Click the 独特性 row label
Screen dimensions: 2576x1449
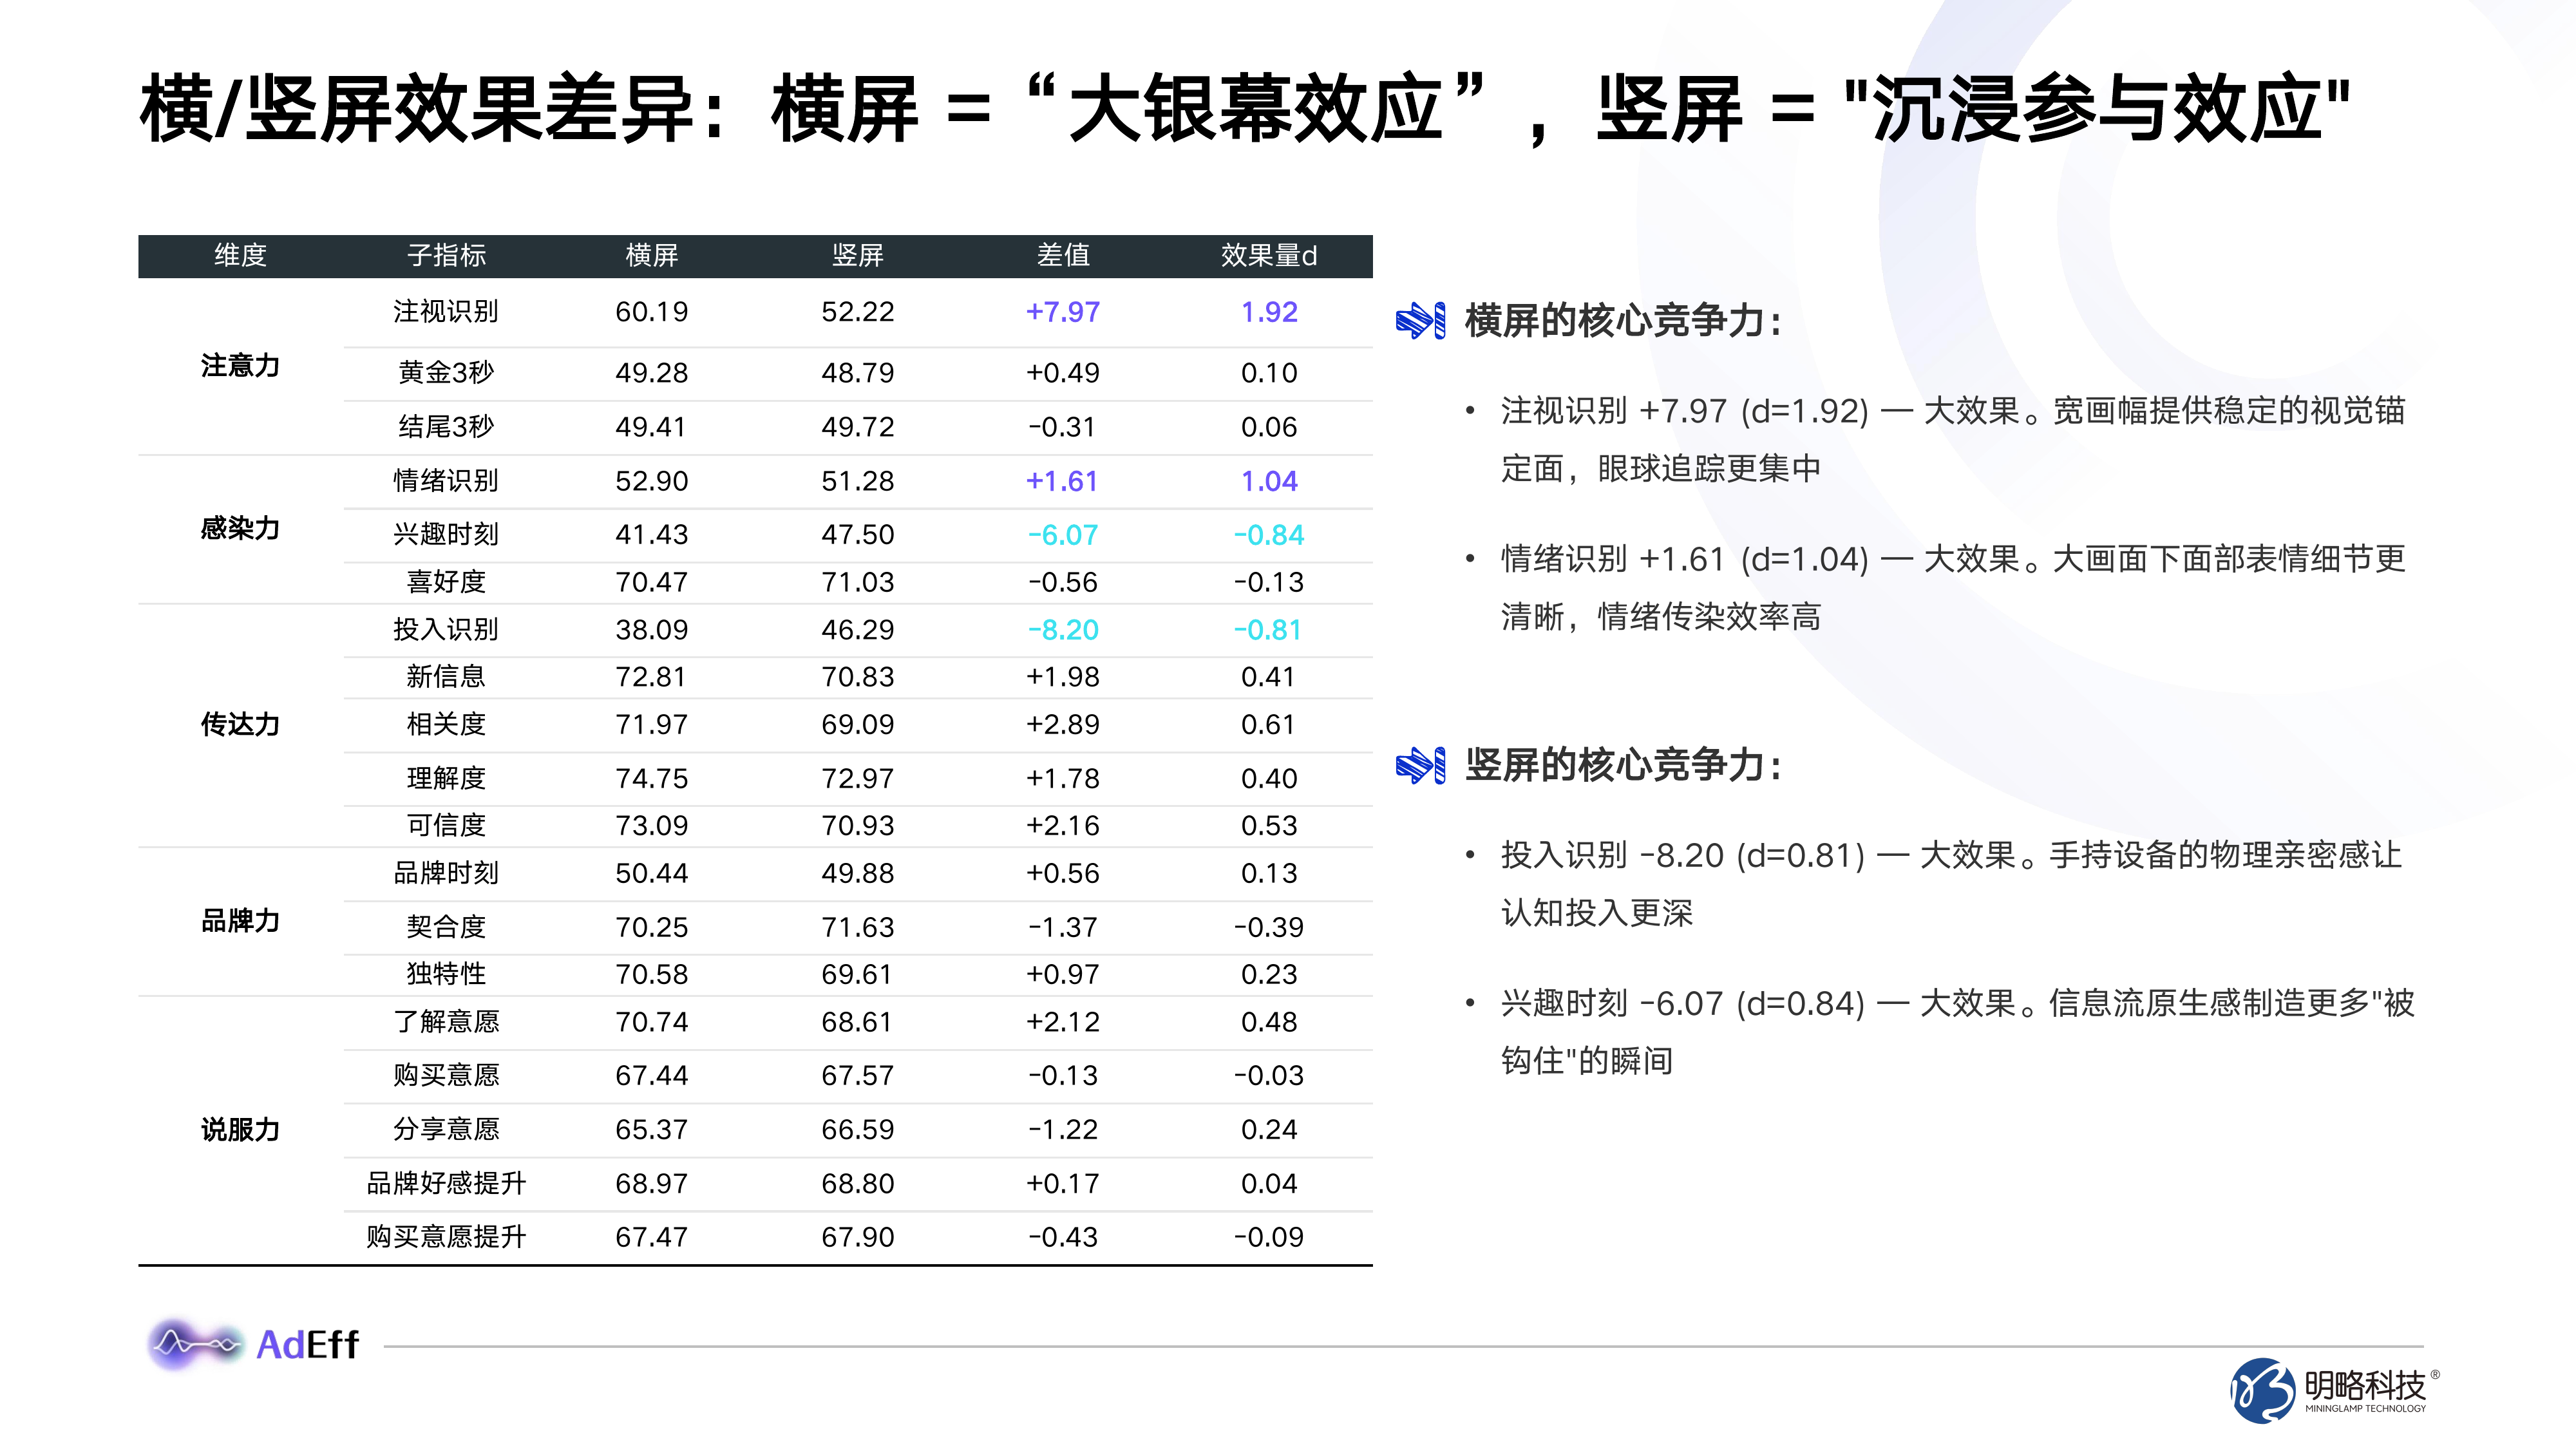(446, 975)
